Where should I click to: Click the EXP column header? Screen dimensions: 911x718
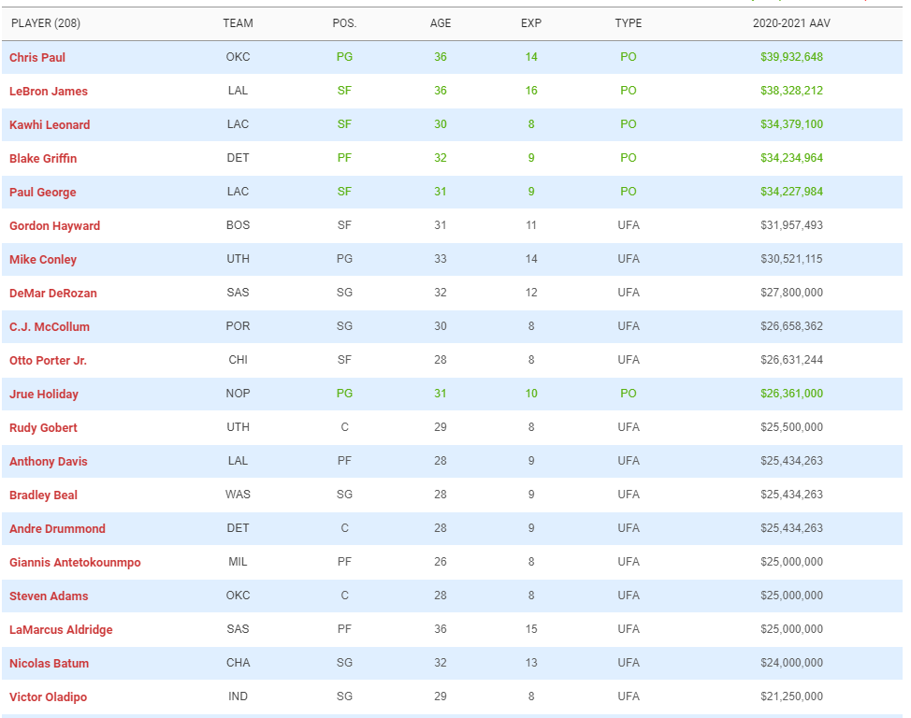click(530, 23)
